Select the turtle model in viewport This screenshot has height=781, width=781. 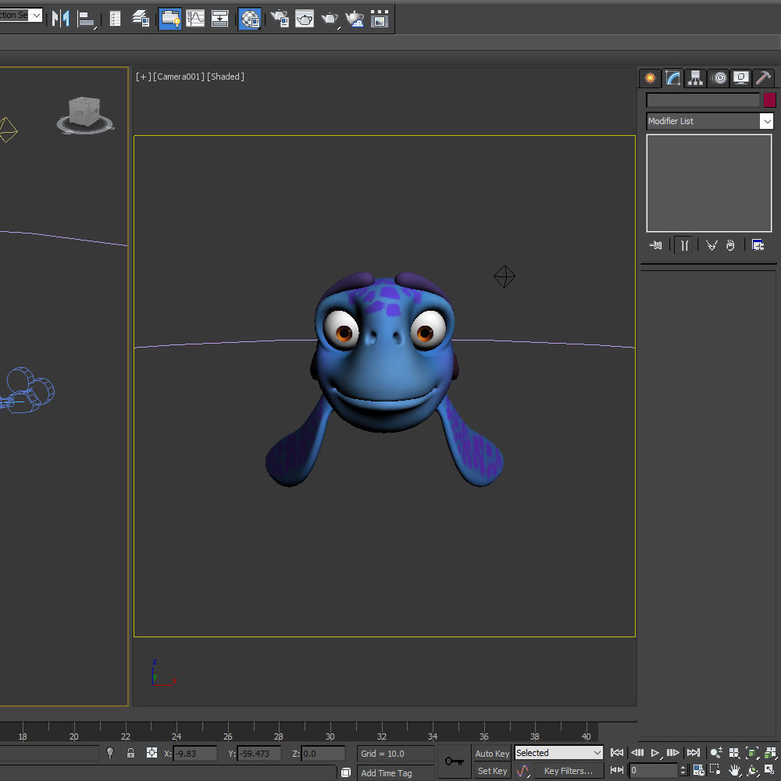[384, 379]
